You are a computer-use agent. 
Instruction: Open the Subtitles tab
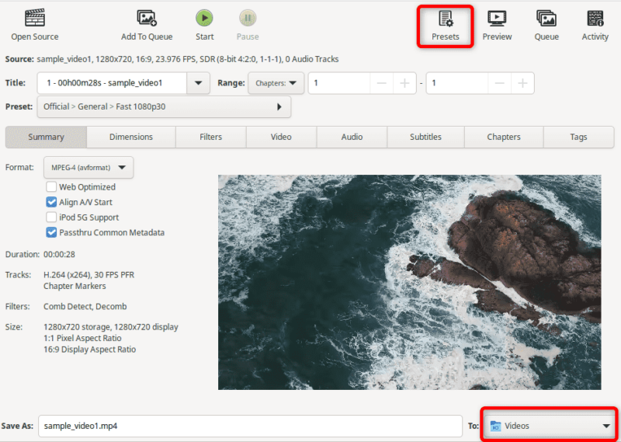(x=425, y=137)
